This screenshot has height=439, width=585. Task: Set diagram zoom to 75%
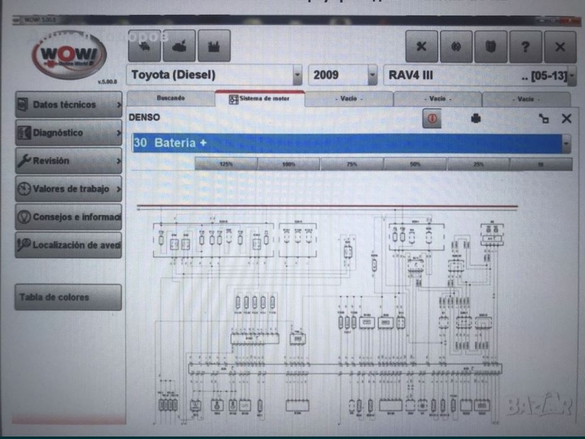352,164
